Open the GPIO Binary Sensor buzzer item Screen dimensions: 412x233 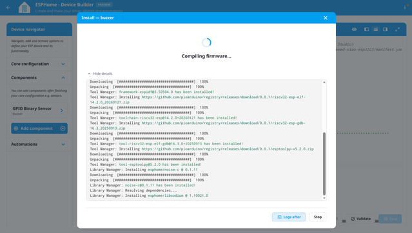click(39, 110)
